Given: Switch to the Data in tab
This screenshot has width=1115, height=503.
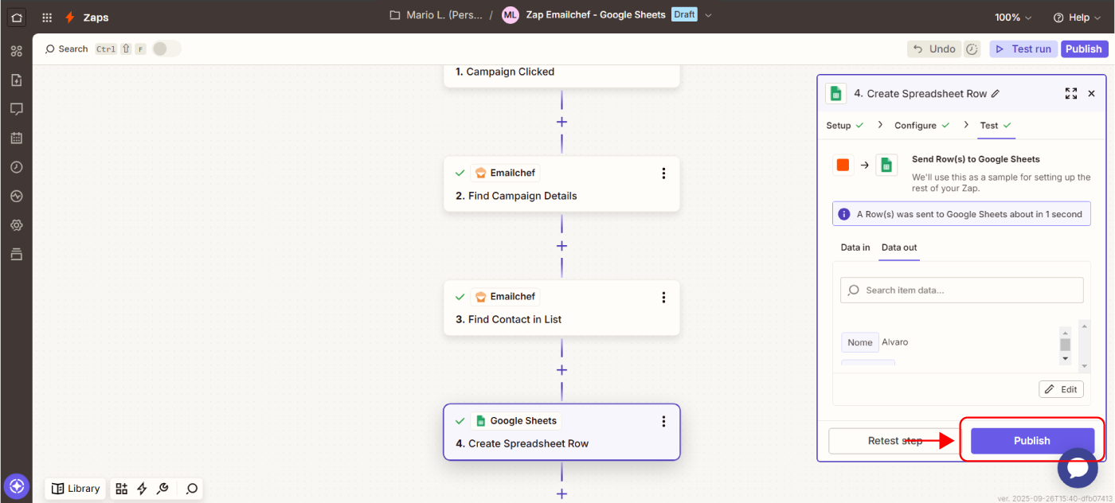Looking at the screenshot, I should (x=855, y=248).
